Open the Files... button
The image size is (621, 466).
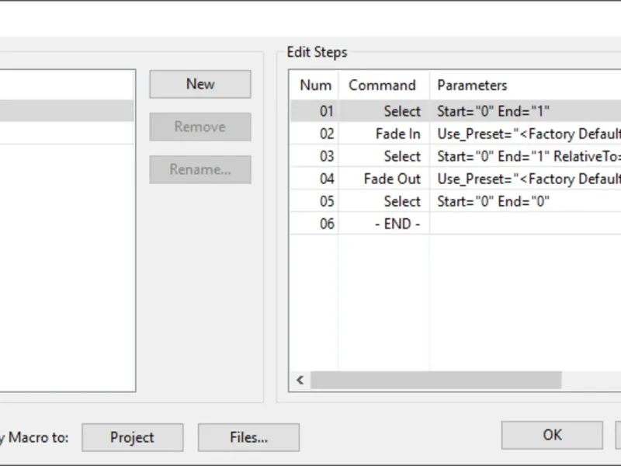pyautogui.click(x=248, y=437)
